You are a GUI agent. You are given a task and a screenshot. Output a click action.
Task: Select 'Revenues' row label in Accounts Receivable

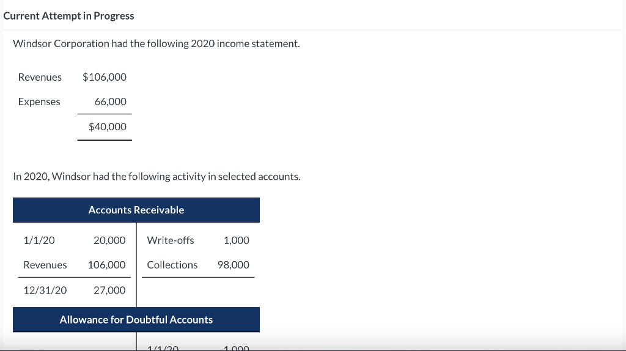[45, 265]
